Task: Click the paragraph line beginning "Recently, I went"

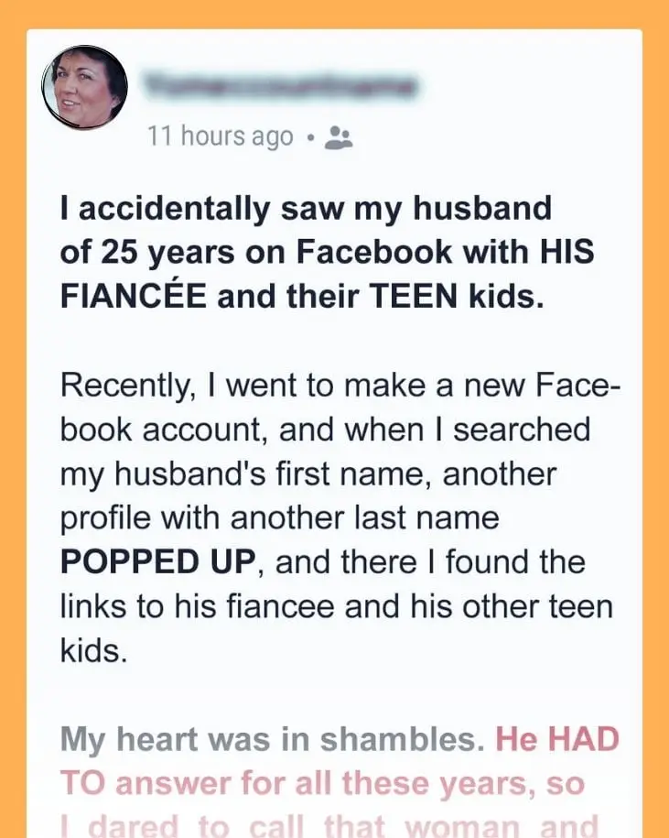Action: pyautogui.click(x=340, y=386)
